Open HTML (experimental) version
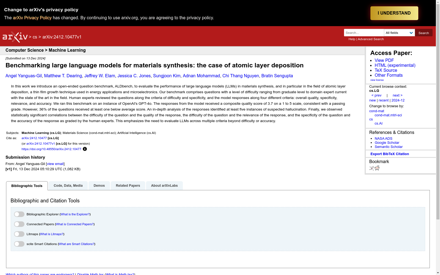 [395, 65]
